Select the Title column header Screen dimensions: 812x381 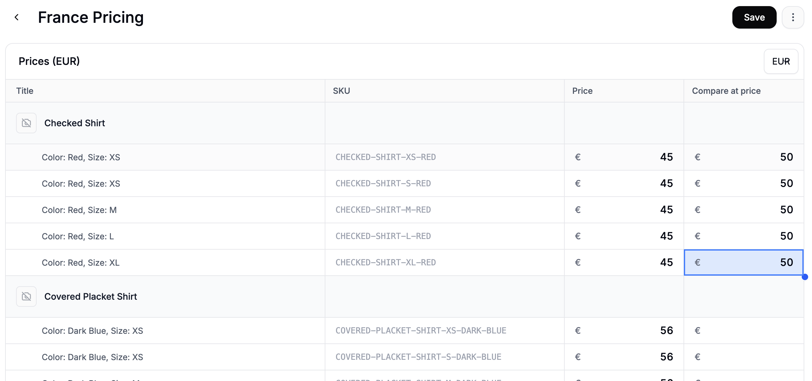[x=24, y=91]
